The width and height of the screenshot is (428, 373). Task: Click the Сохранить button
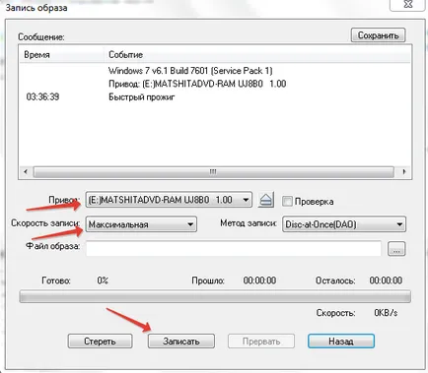[378, 35]
